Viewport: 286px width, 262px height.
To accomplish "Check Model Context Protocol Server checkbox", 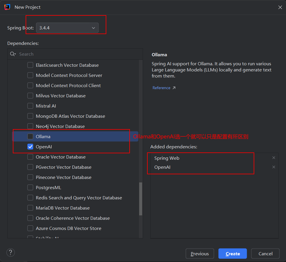I will pos(30,75).
